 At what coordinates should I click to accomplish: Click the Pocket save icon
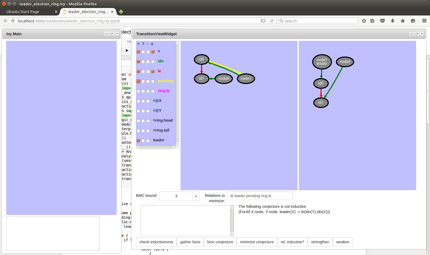(382, 21)
